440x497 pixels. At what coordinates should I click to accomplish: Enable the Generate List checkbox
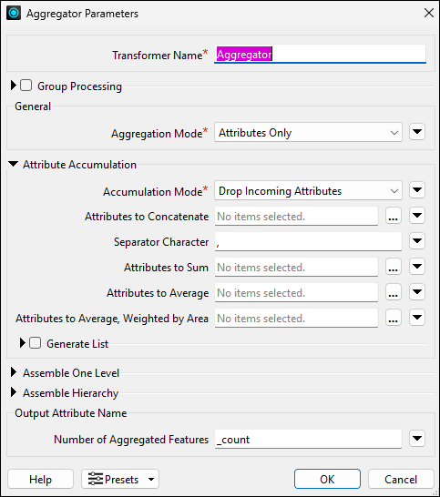[x=36, y=343]
